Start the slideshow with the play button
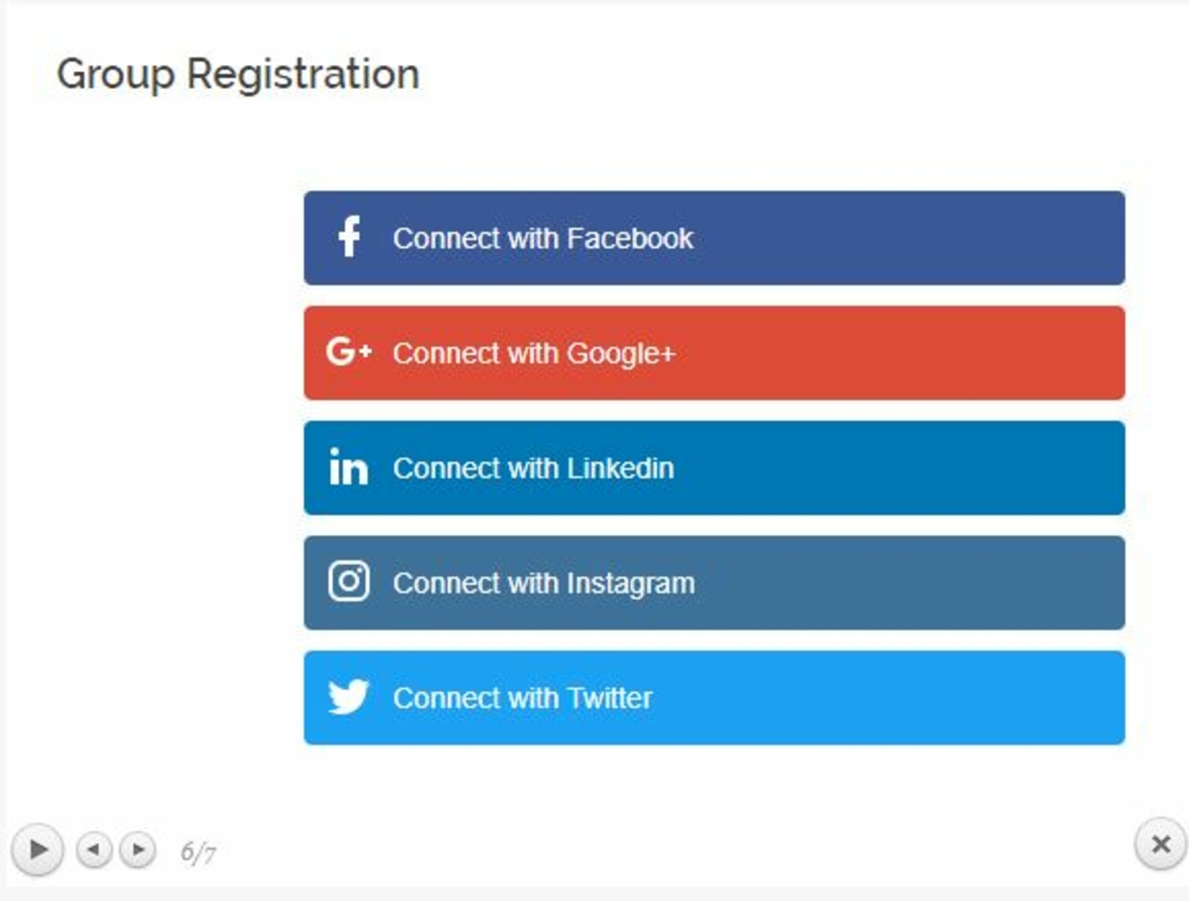Viewport: 1189px width, 901px height. [x=37, y=850]
